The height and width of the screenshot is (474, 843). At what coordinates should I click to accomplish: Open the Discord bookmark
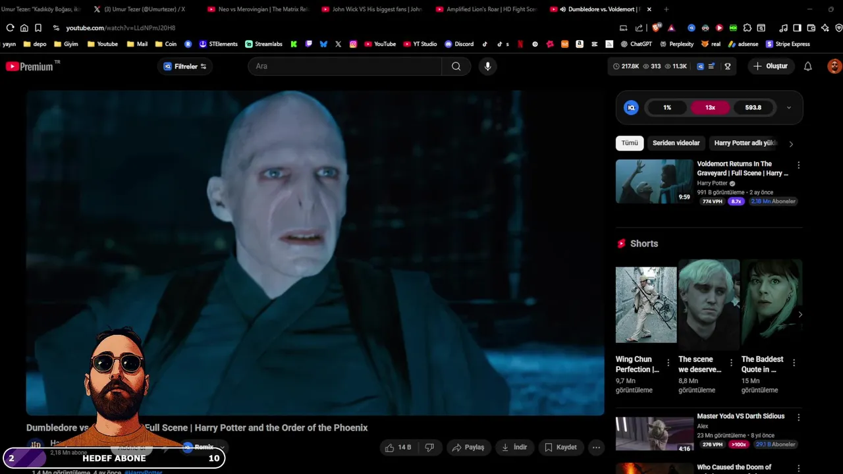point(459,44)
